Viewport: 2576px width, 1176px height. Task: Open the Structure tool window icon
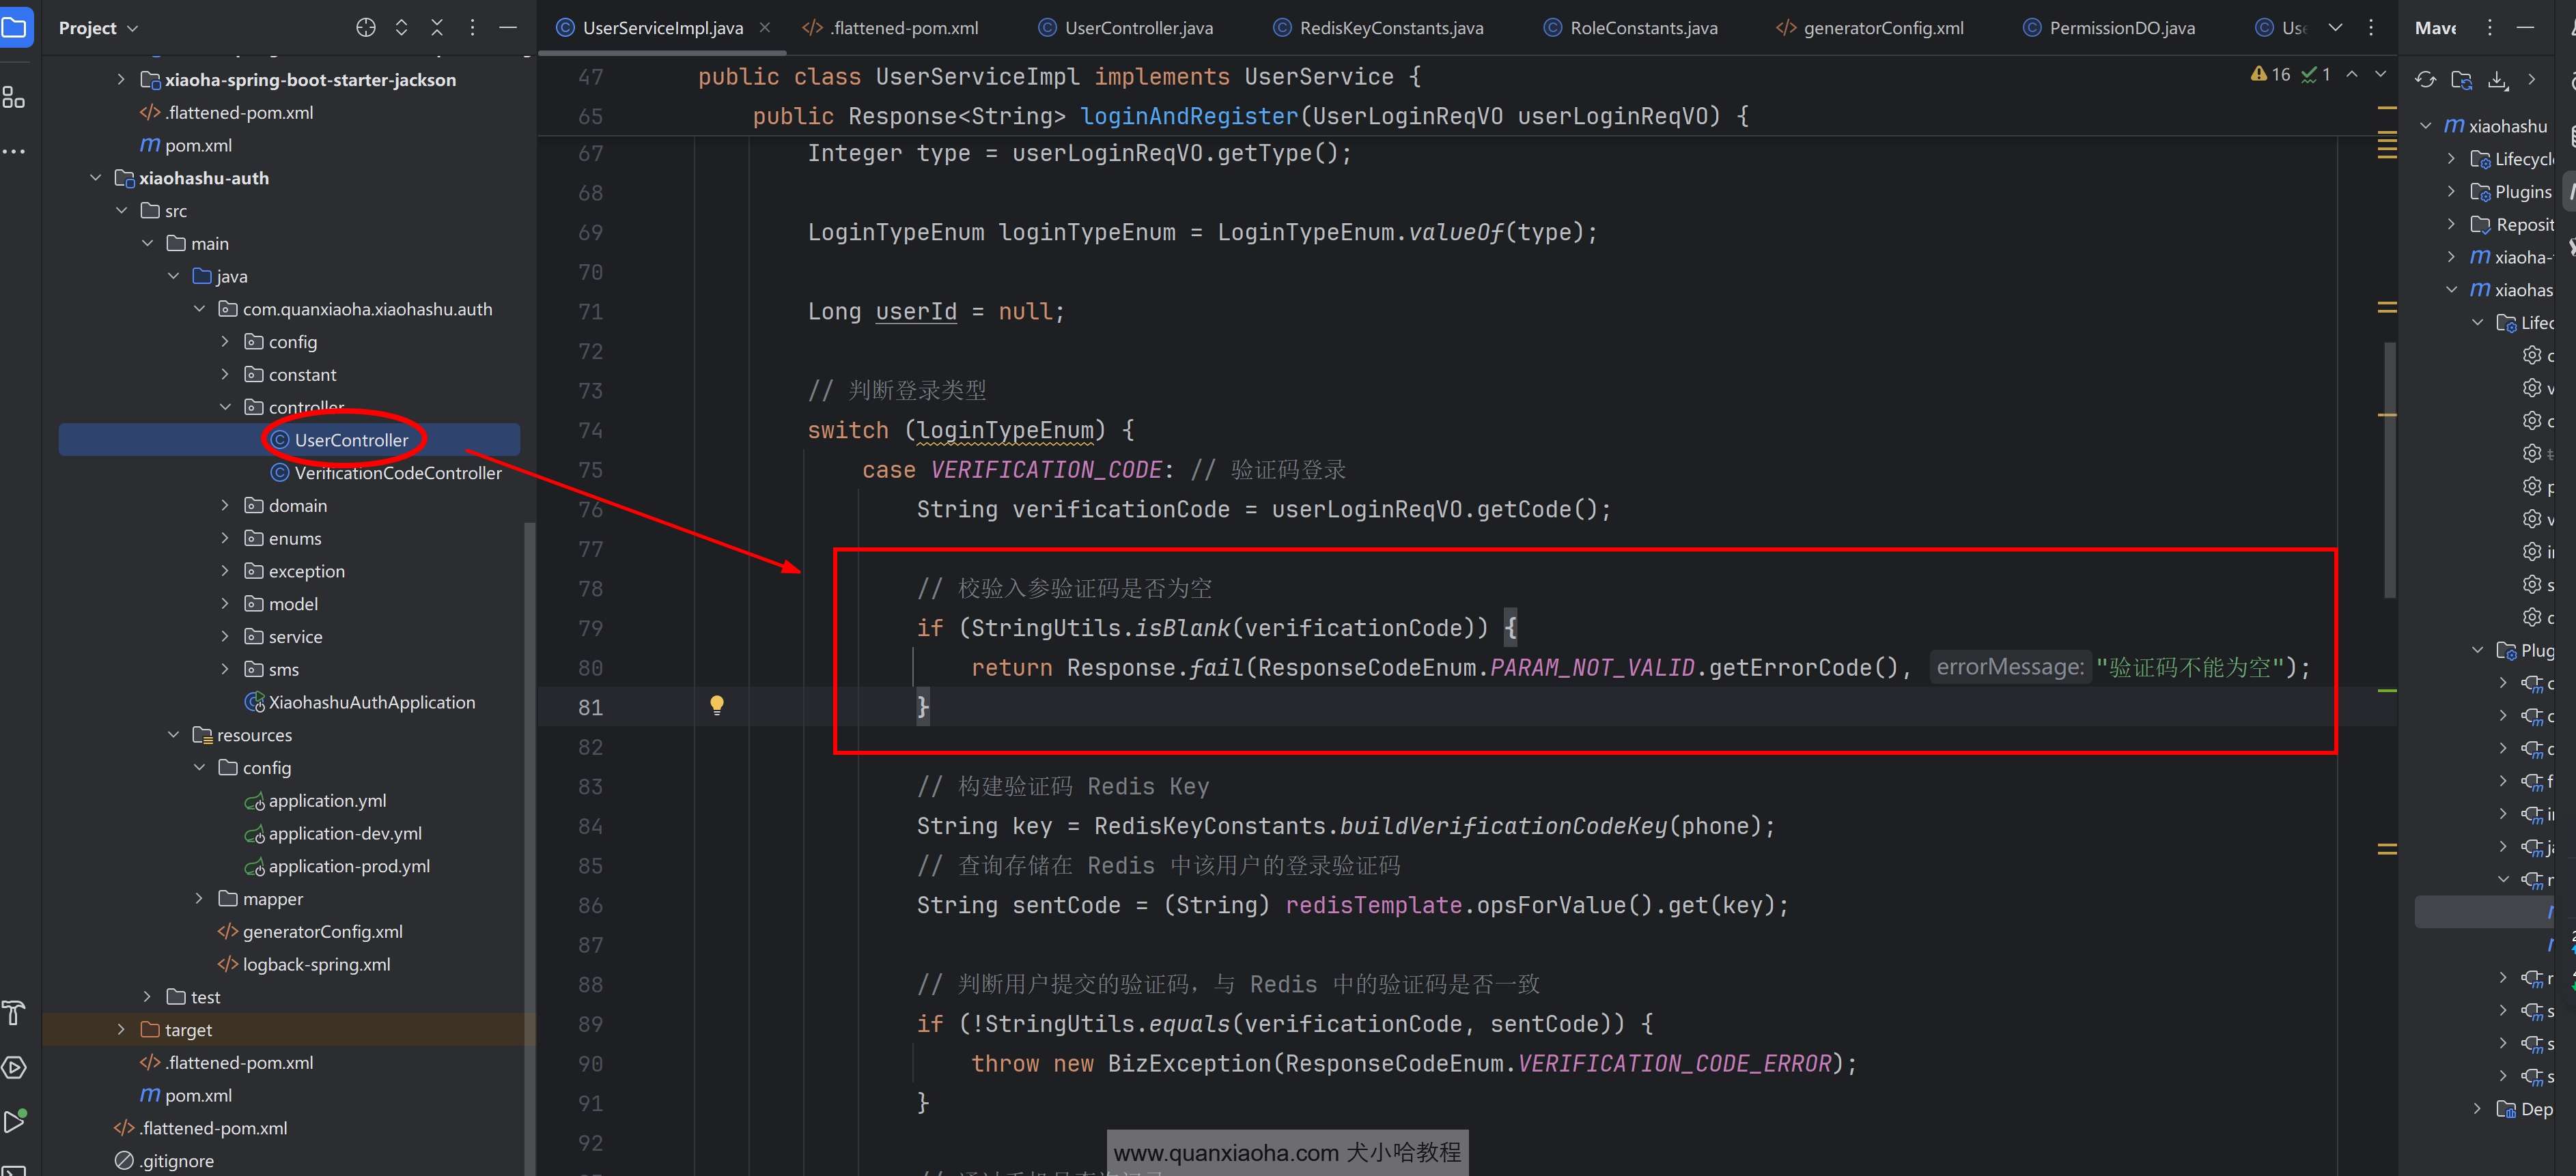point(14,98)
